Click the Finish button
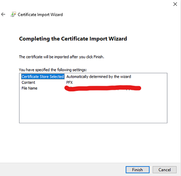Viewport: 181px width, 176px height. pyautogui.click(x=137, y=170)
